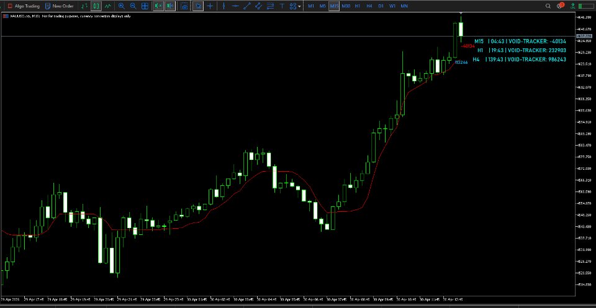Viewport: 596px width, 308px height.
Task: Expand the objects tool dropdown arrow
Action: tap(300, 6)
